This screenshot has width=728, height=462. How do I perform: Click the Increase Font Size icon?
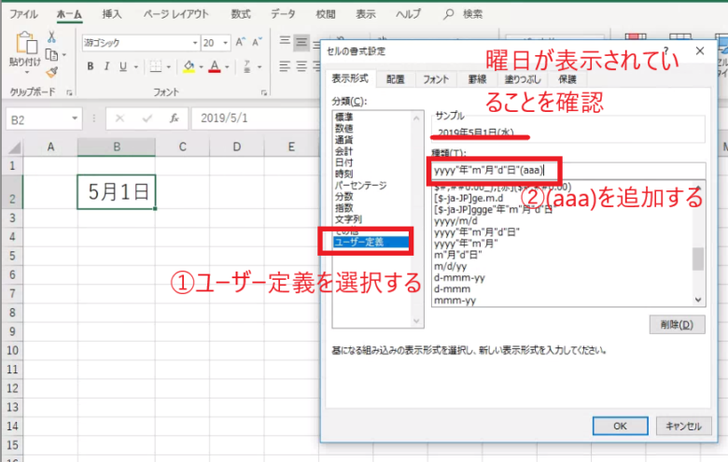click(x=241, y=43)
